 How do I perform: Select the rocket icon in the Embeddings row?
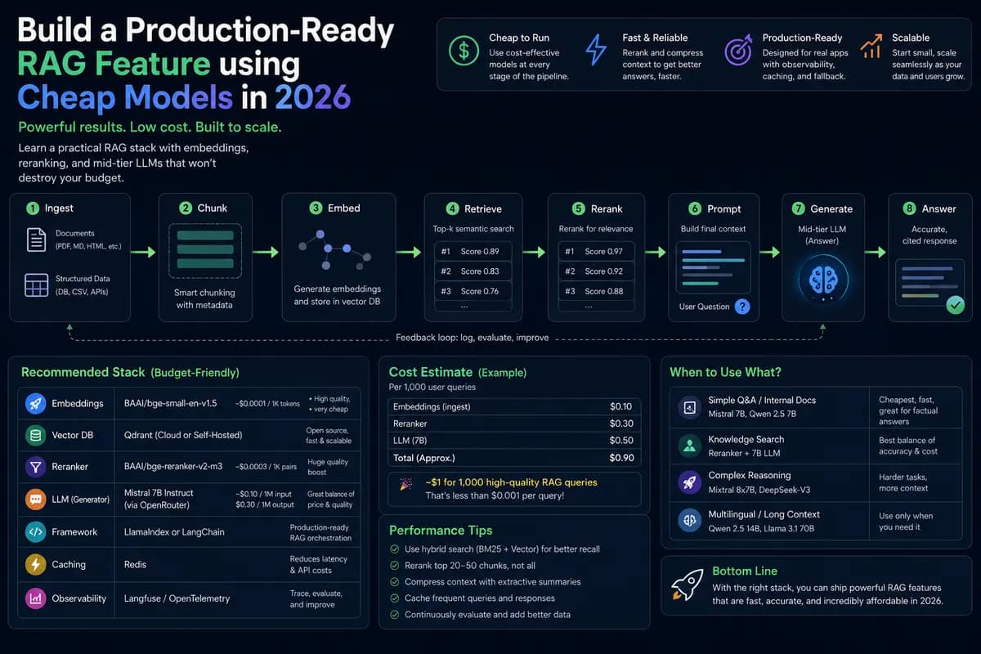tap(36, 403)
